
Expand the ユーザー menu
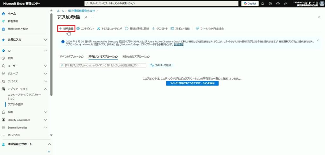click(x=46, y=66)
